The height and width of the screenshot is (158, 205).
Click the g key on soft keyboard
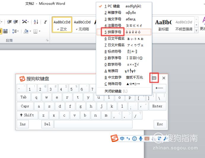[x=81, y=106]
